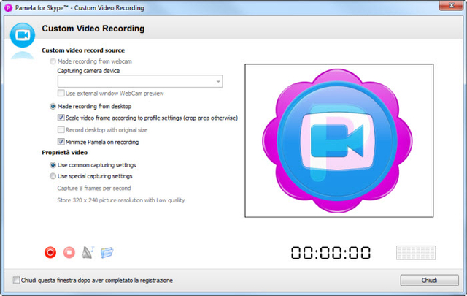
Task: Click the 'Proprietà video' heading
Action: 65,153
